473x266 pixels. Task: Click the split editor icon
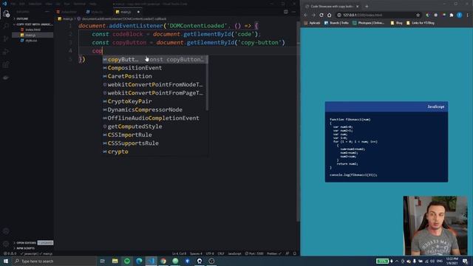pyautogui.click(x=286, y=12)
